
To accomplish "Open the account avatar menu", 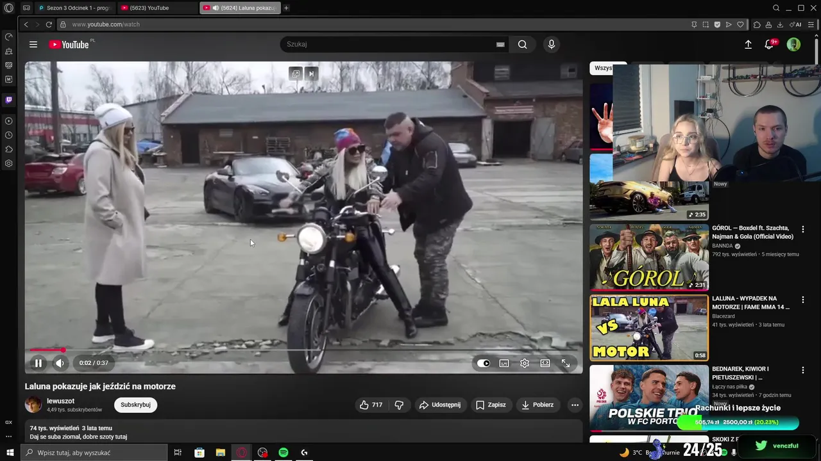I will pos(793,45).
